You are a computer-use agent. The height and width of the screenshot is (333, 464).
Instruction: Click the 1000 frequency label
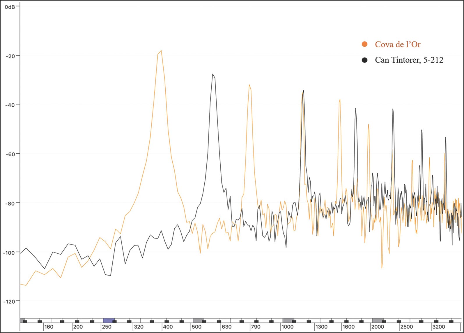point(287,327)
